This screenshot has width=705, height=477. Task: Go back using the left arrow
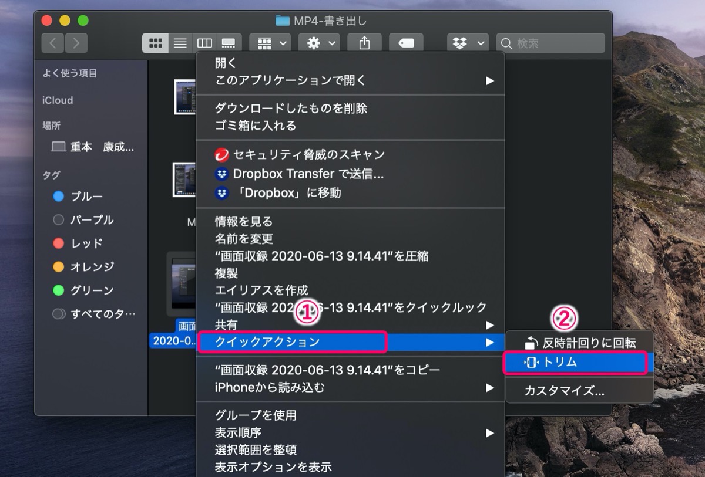pos(53,43)
